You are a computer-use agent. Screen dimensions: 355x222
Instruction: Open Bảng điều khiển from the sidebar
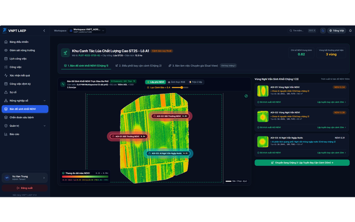tap(25, 42)
